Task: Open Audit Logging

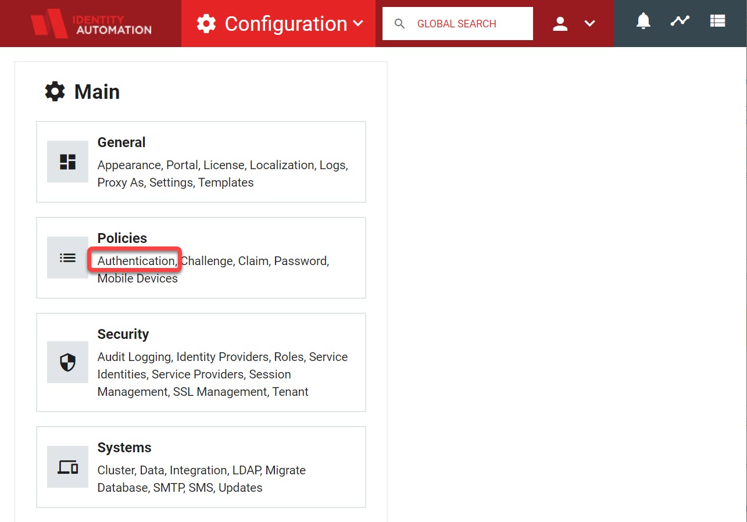Action: coord(134,357)
